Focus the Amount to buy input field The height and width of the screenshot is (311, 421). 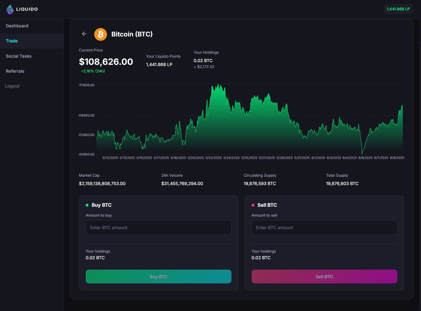click(159, 227)
